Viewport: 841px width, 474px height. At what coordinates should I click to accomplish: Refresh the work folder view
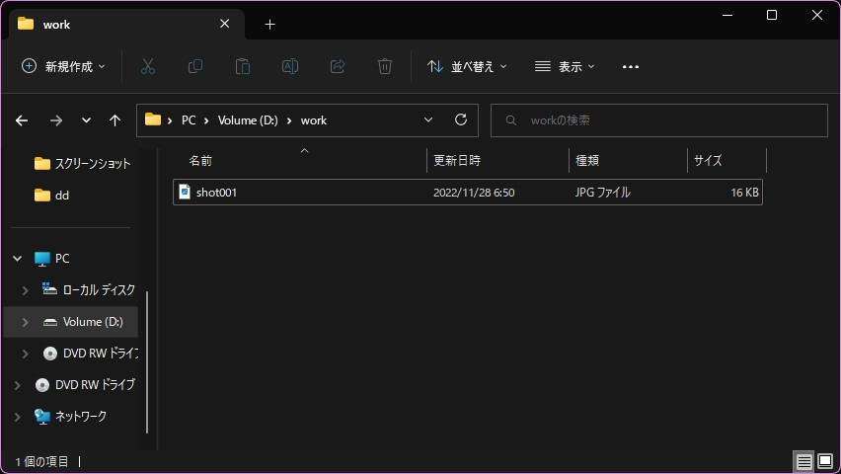(461, 119)
